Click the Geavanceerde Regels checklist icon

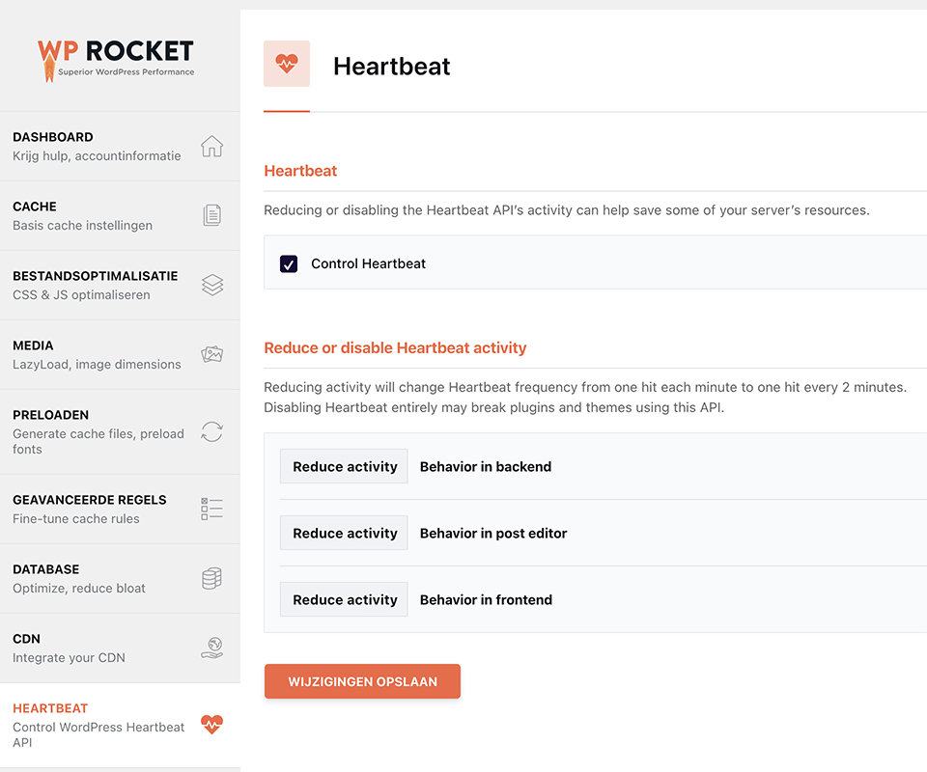click(x=211, y=510)
